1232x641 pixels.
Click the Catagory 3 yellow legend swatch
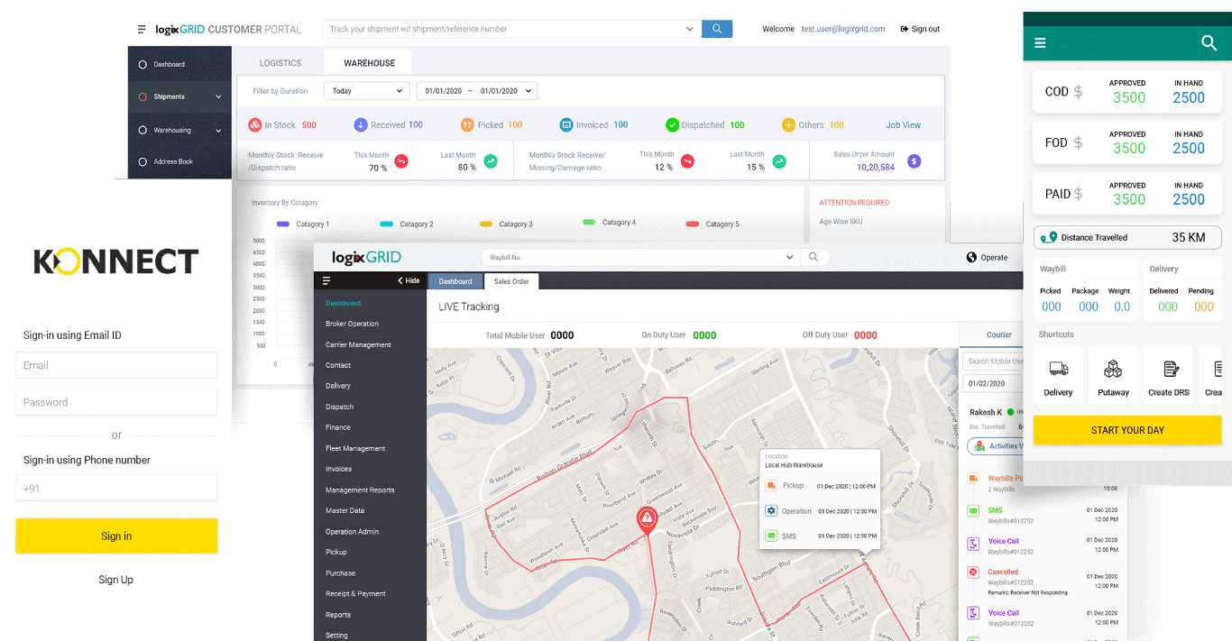[x=486, y=224]
